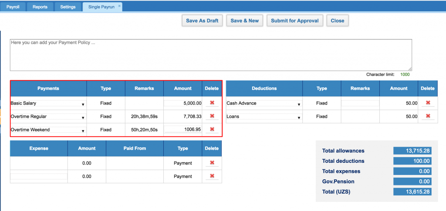This screenshot has height=211, width=446.
Task: Click the Paid From column header
Action: click(x=135, y=148)
